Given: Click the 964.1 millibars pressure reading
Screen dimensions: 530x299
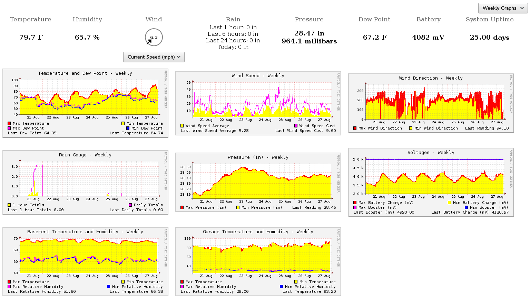Looking at the screenshot, I should coord(309,41).
